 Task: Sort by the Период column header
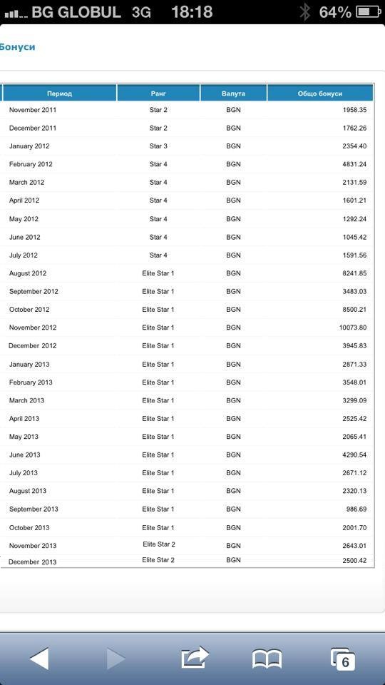(x=60, y=93)
